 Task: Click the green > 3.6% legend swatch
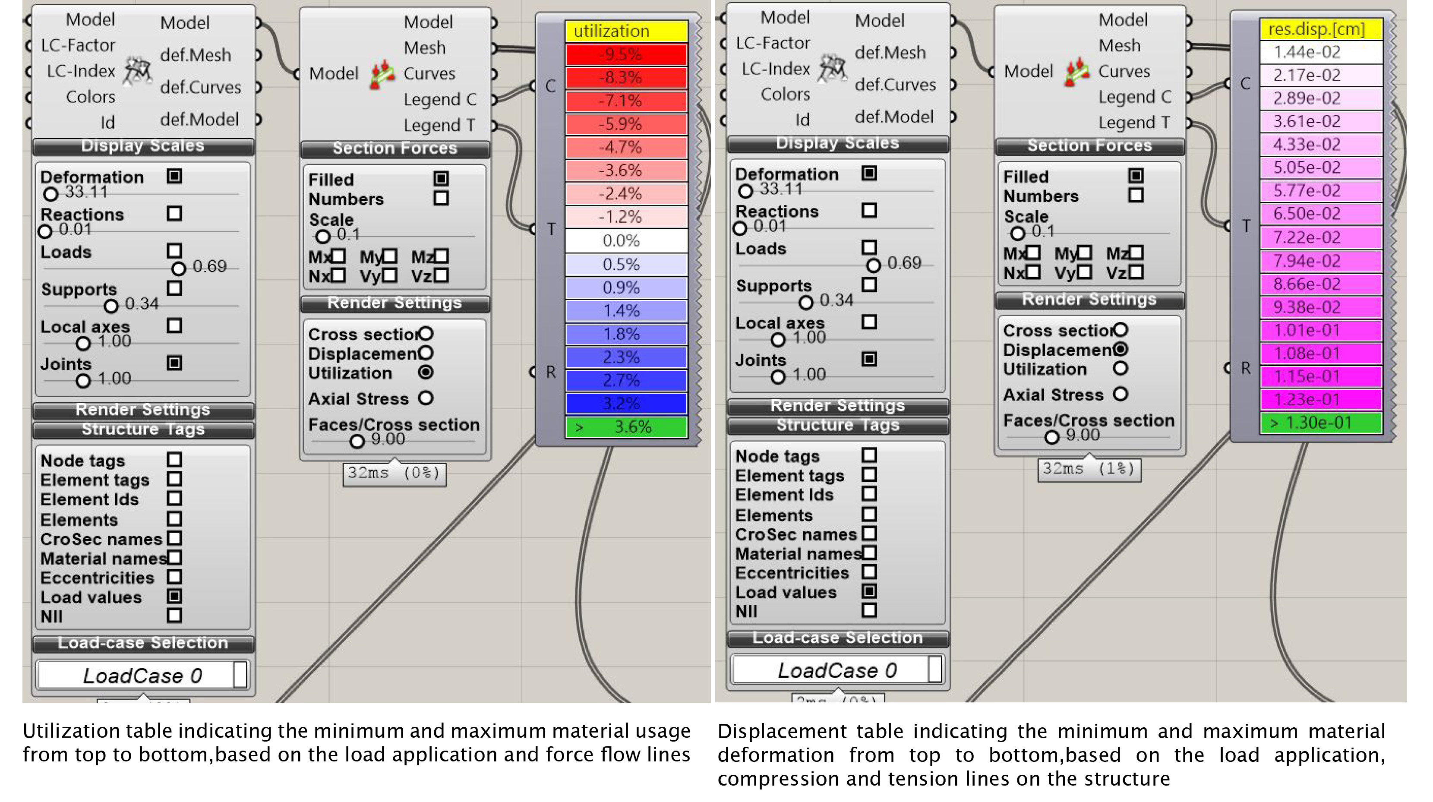(x=626, y=427)
